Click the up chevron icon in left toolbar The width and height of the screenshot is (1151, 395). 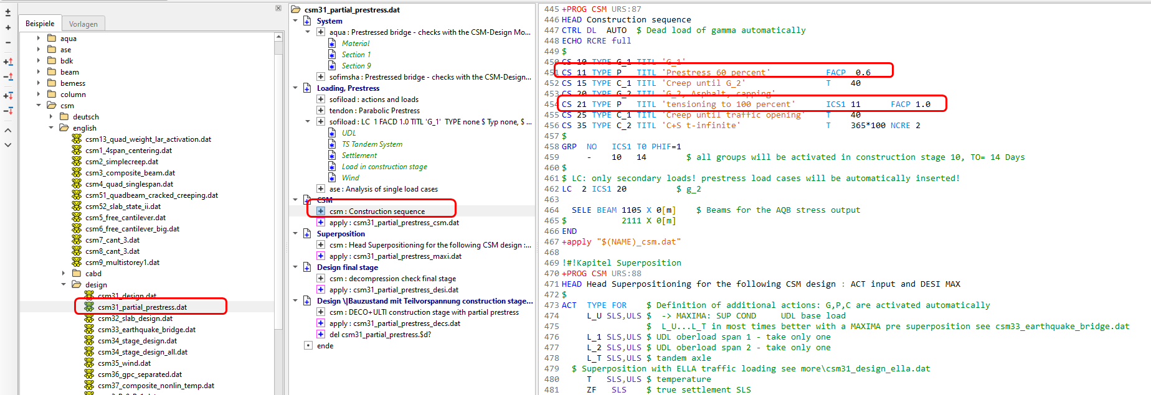pos(8,130)
